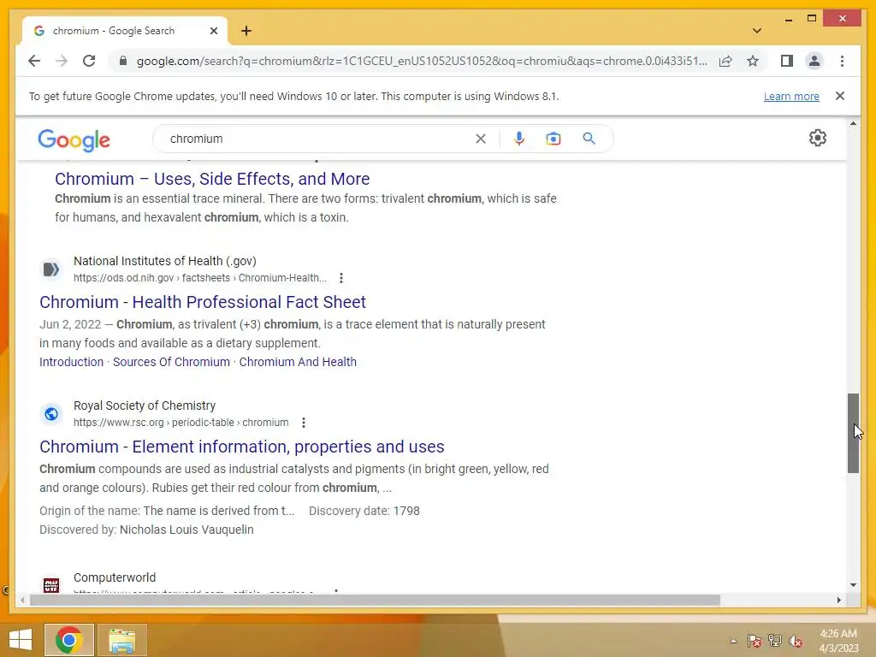Open a new tab with plus button
Image resolution: width=876 pixels, height=657 pixels.
(x=246, y=31)
